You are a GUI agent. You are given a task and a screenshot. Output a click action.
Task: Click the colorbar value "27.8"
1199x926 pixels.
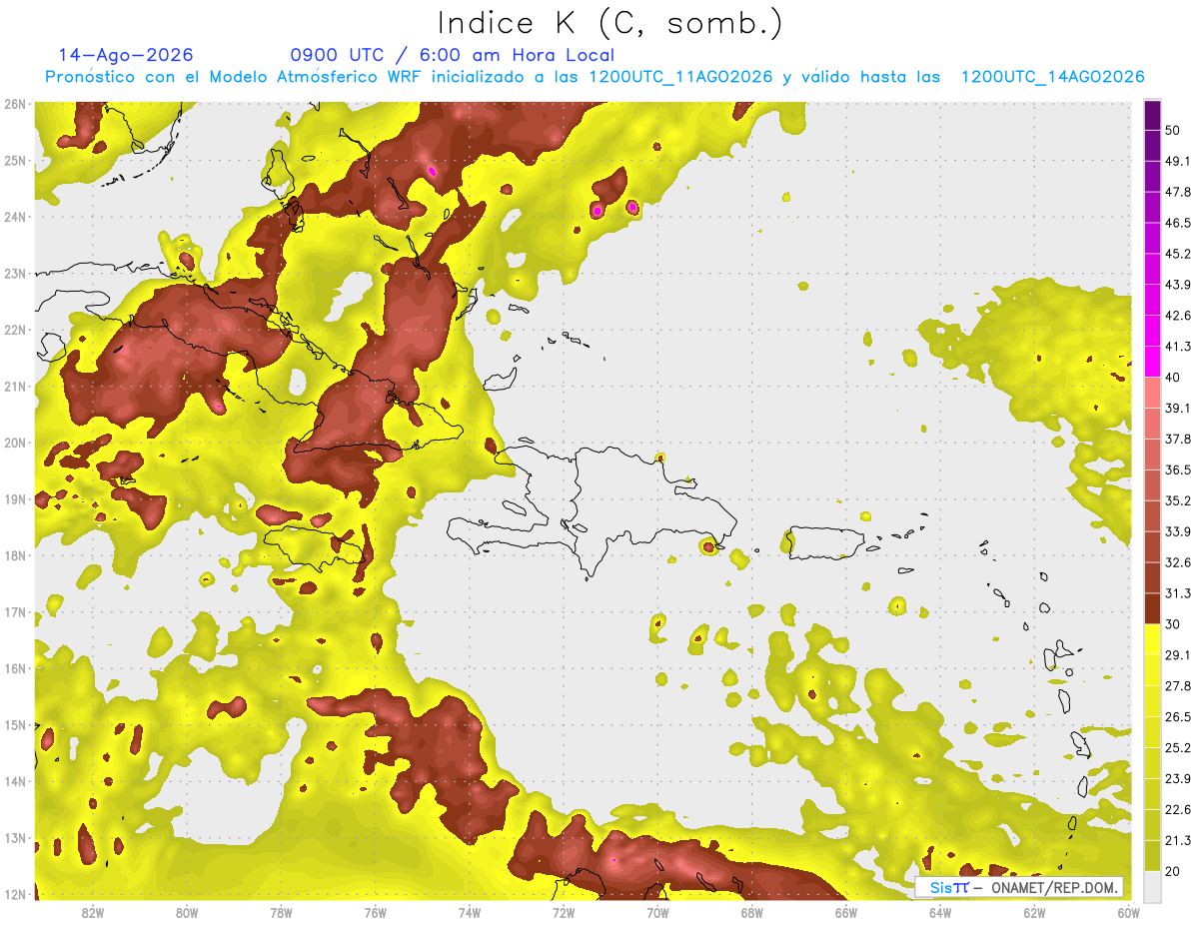[x=1178, y=686]
